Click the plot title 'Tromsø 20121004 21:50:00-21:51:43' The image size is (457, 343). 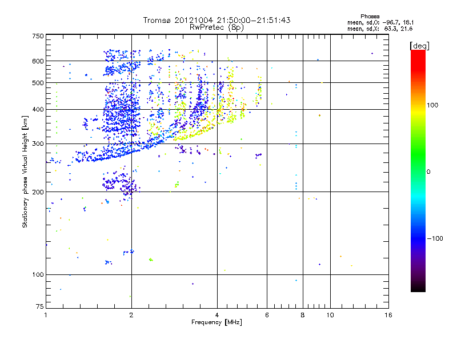click(x=217, y=20)
